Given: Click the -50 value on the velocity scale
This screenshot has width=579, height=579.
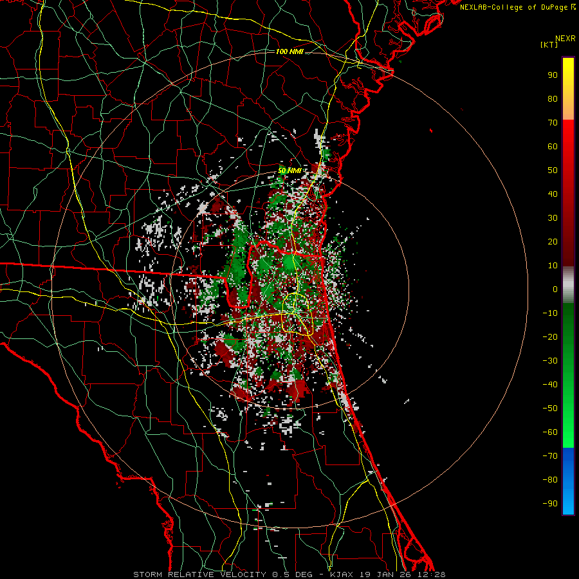Looking at the screenshot, I should (550, 408).
